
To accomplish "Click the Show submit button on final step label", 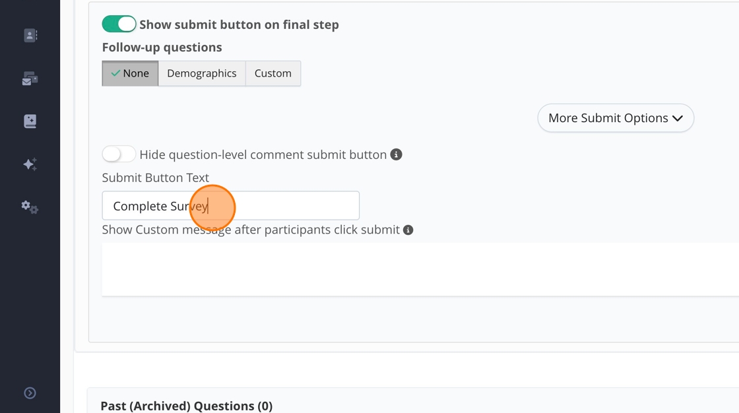I will [239, 25].
